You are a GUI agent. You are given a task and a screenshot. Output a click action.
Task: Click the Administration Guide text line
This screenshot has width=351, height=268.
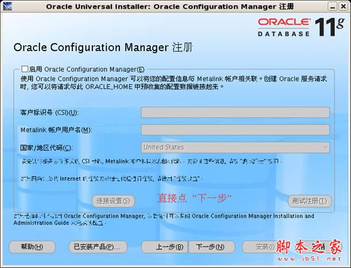click(58, 223)
